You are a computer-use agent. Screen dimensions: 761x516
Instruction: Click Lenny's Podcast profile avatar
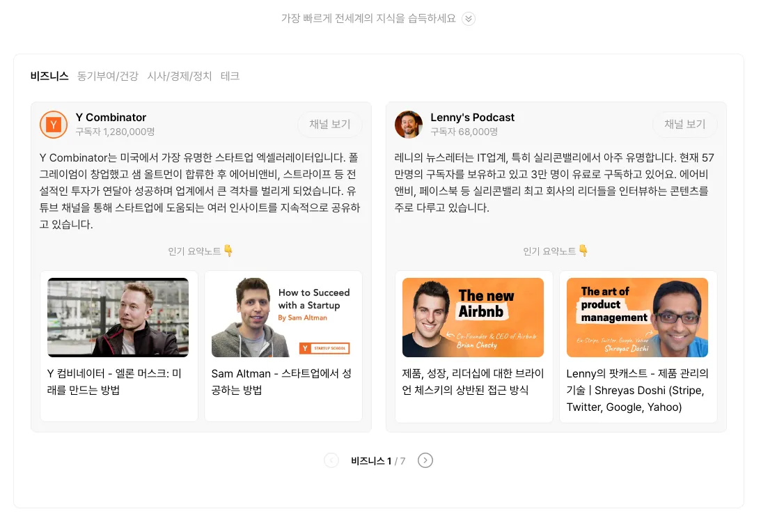tap(408, 125)
